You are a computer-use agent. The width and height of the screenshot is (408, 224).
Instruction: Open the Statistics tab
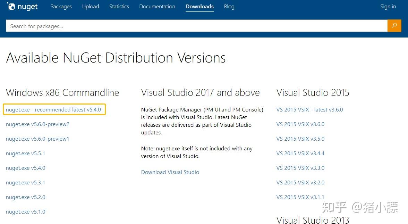coord(119,7)
